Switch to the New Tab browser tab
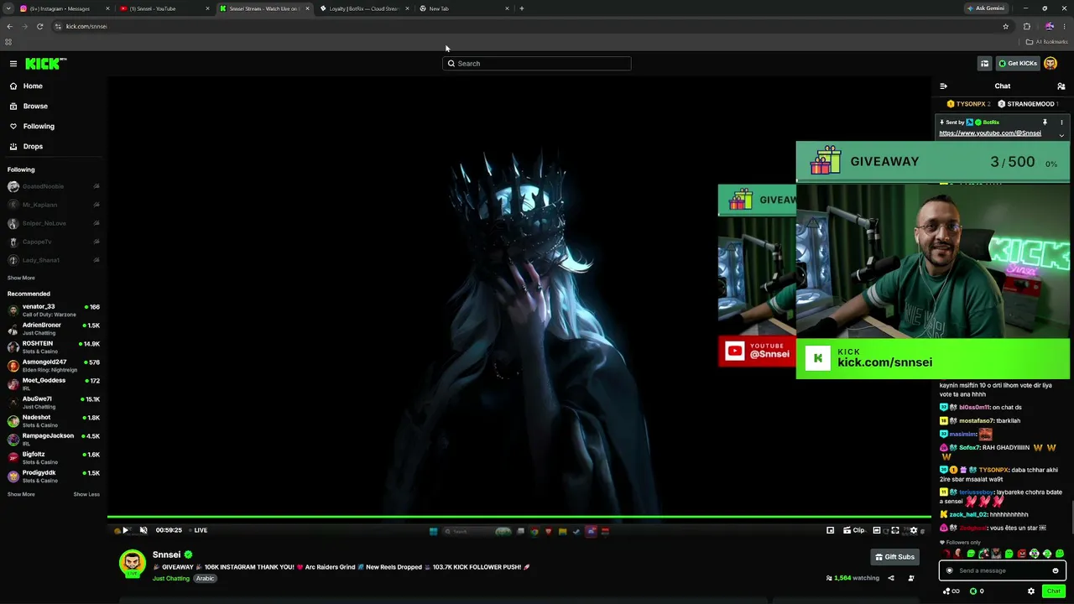This screenshot has width=1074, height=604. pos(464,8)
